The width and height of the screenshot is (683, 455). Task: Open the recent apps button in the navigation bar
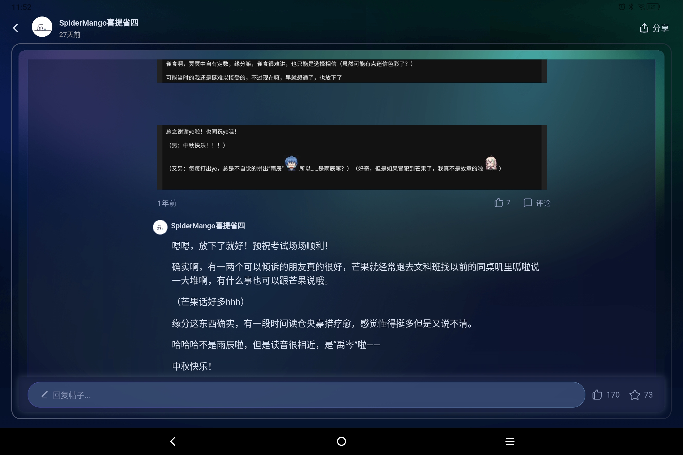click(x=510, y=441)
